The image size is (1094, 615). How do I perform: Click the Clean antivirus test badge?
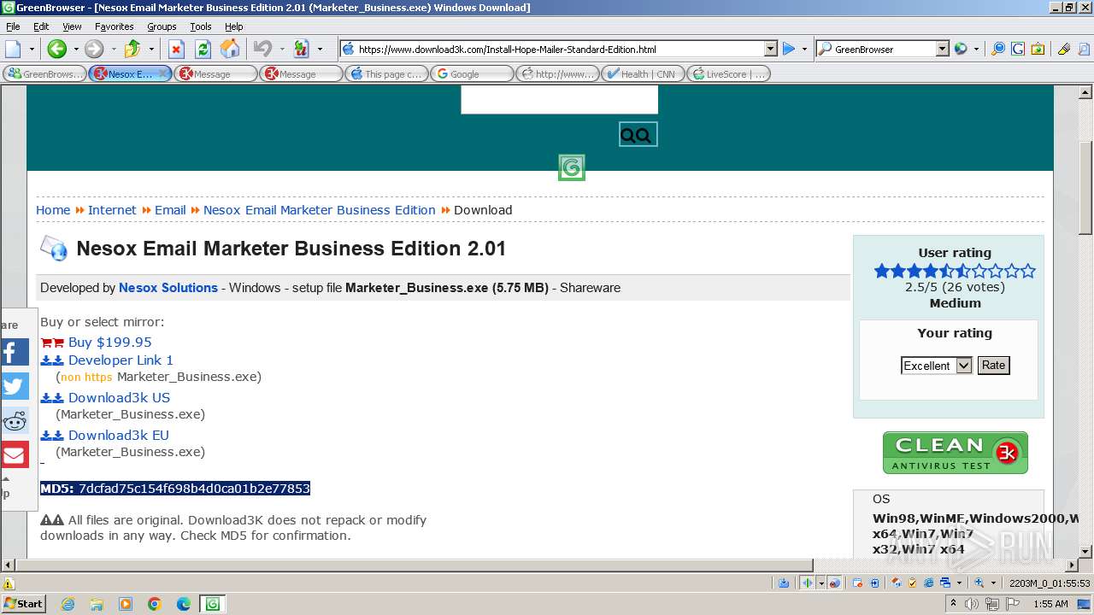(956, 453)
